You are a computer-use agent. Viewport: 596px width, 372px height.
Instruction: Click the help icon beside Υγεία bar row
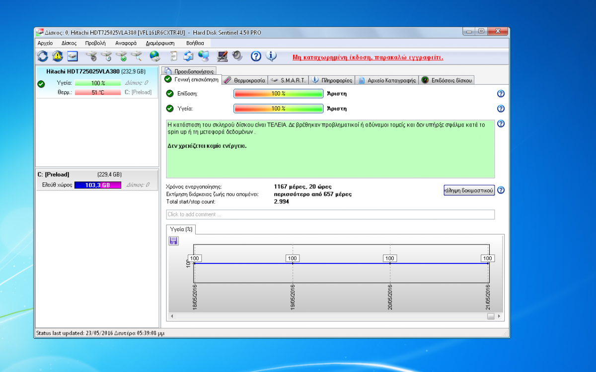coord(501,109)
